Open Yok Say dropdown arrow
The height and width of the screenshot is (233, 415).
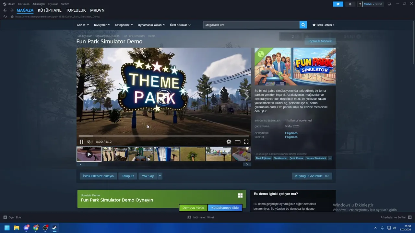click(x=160, y=176)
